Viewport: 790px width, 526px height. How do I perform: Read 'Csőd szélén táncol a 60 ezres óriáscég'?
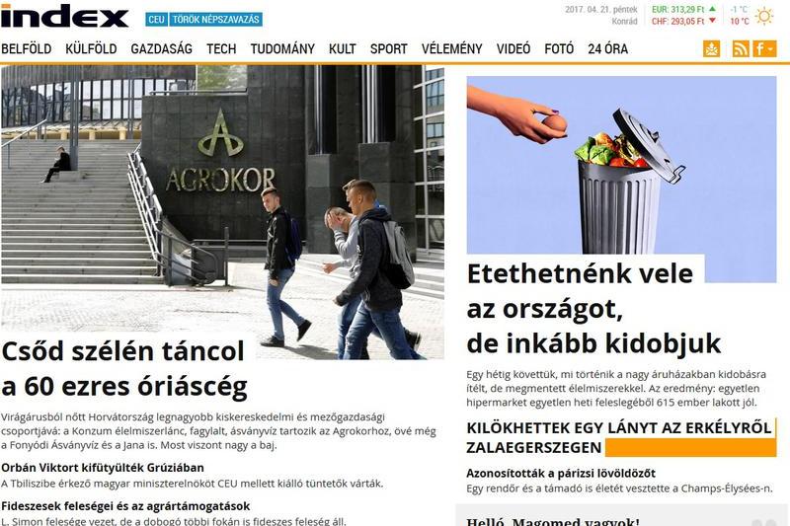pos(124,368)
